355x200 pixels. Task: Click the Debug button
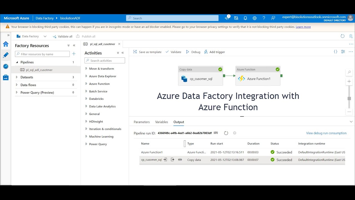[x=193, y=52]
